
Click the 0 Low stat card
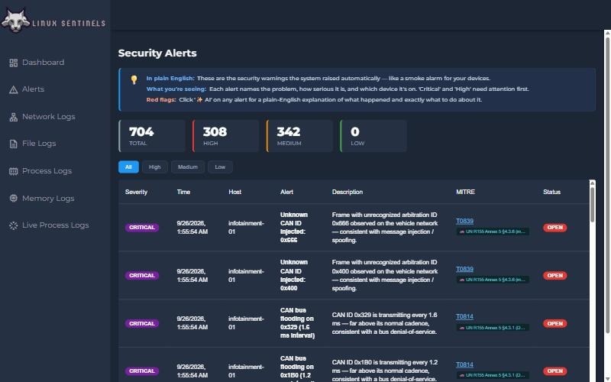coord(373,136)
